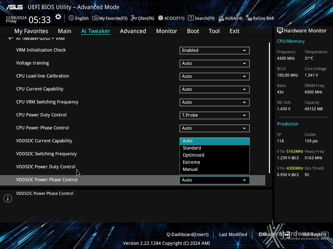Open the VRM Initialization Check dropdown

pos(215,50)
